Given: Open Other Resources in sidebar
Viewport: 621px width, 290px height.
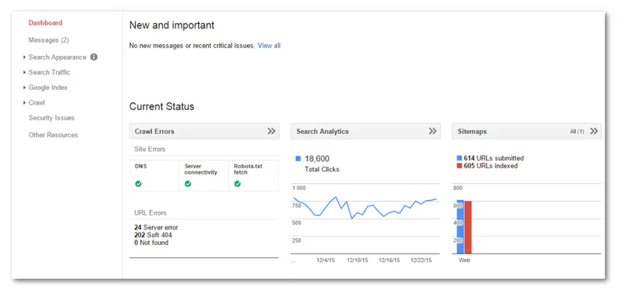Looking at the screenshot, I should pyautogui.click(x=53, y=135).
